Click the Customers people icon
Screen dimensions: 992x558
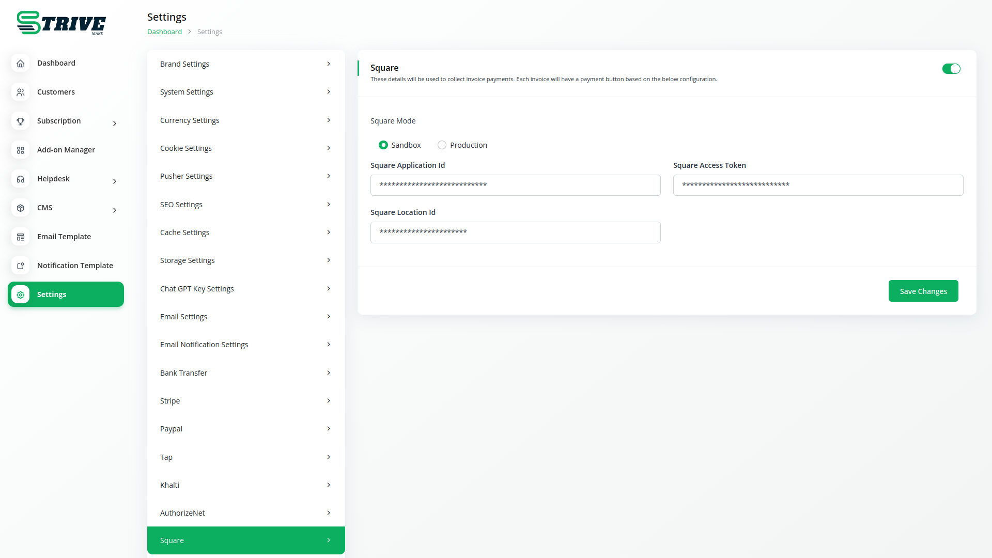21,92
